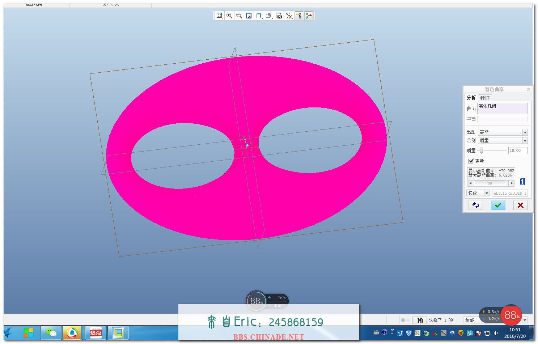
Task: Click the results box left scroll arrow
Action: click(470, 183)
